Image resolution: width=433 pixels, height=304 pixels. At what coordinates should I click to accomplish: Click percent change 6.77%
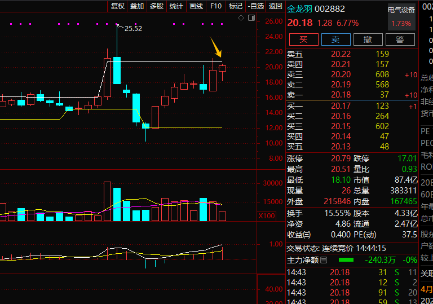348,23
